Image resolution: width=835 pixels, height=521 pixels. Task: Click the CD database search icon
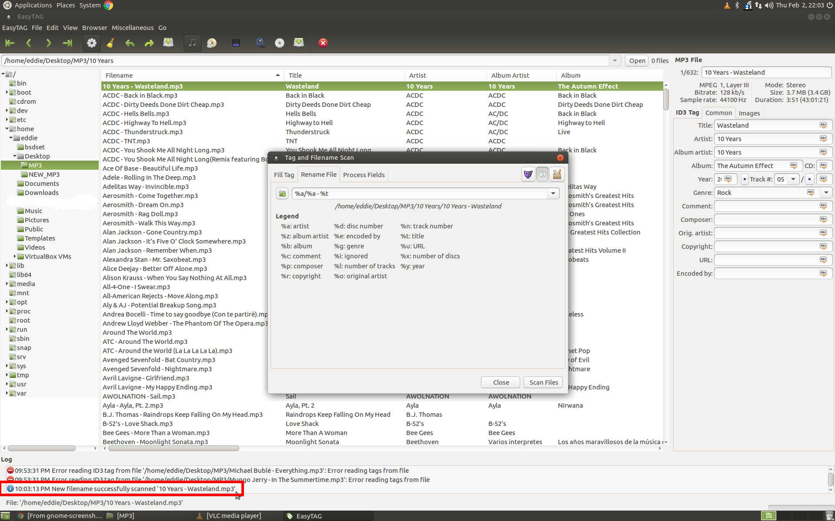click(279, 43)
